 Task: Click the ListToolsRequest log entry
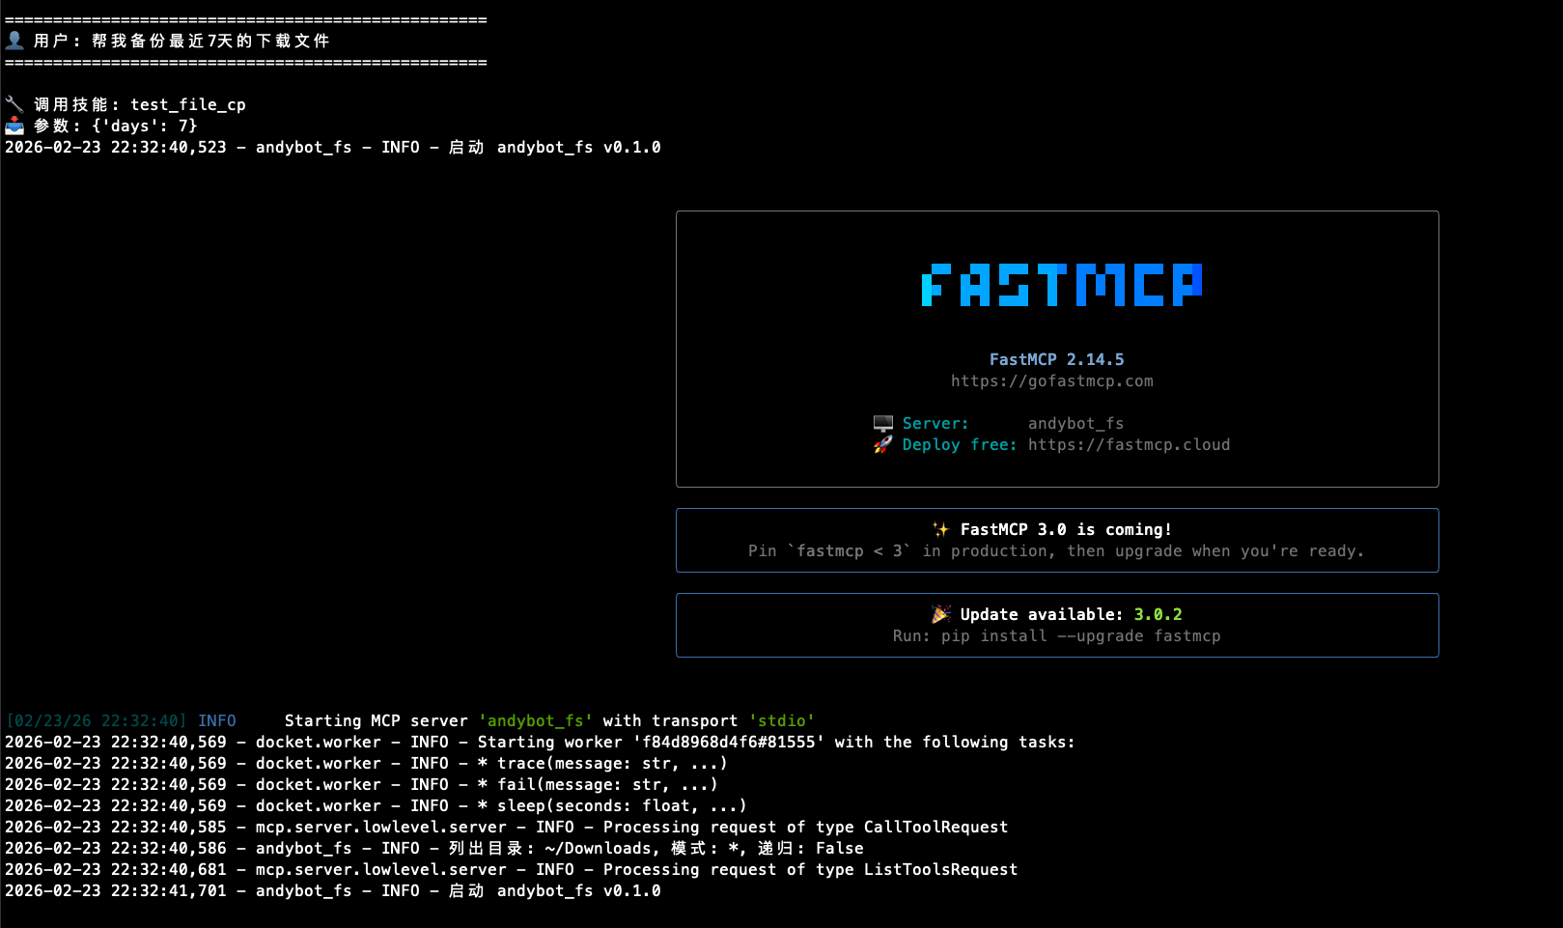(x=512, y=869)
